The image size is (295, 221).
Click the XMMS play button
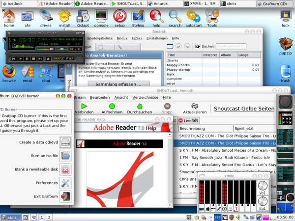(x=20, y=59)
